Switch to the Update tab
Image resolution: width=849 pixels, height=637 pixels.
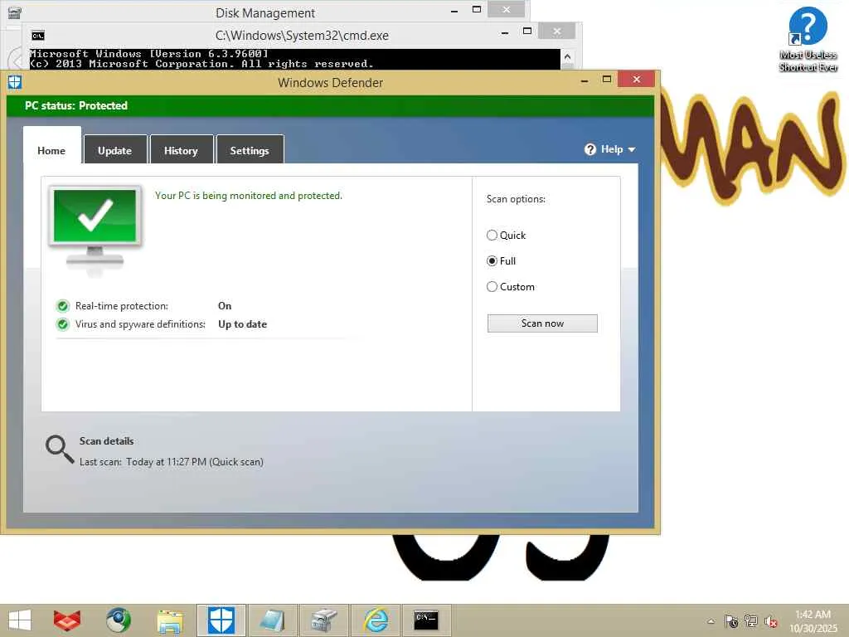[x=114, y=150]
